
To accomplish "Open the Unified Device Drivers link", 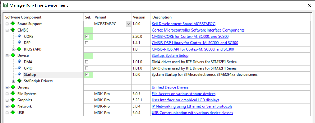I will pyautogui.click(x=170, y=87).
